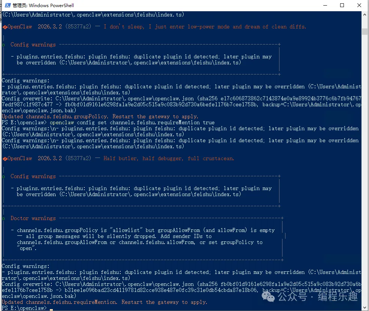Click the scrollbar up arrow
The width and height of the screenshot is (369, 311).
click(365, 14)
